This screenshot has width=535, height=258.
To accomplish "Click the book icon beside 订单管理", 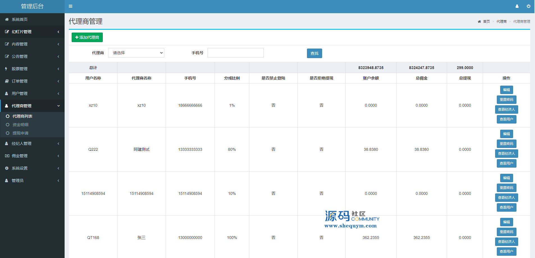I will [7, 81].
